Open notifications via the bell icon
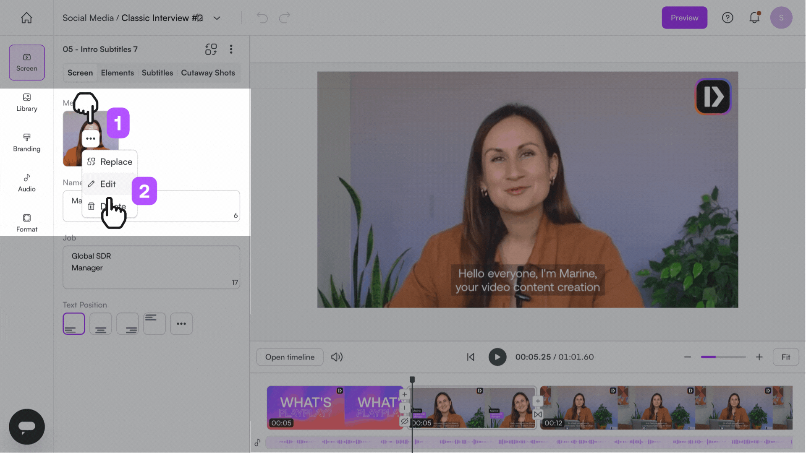Screen dimensions: 806x453 [x=754, y=18]
